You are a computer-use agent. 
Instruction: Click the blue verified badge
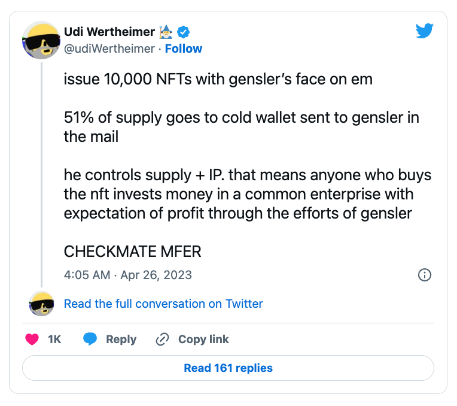[186, 32]
